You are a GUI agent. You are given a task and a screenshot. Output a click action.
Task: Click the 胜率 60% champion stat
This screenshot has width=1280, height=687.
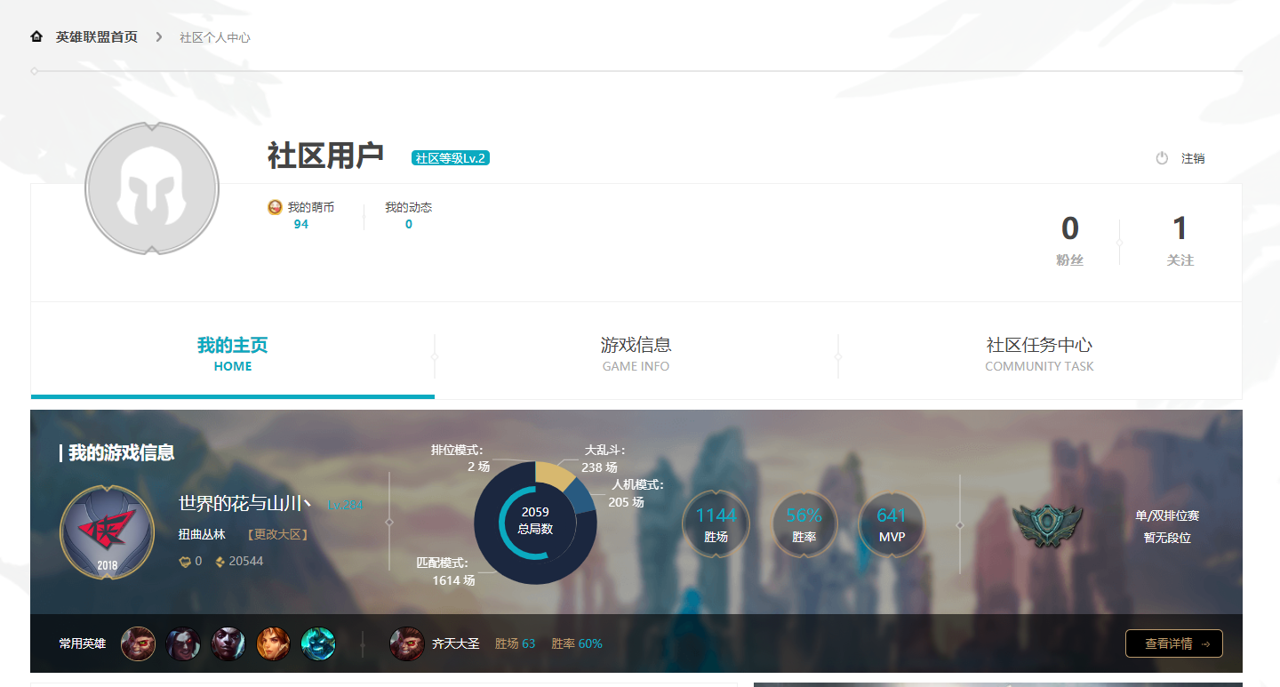pos(577,643)
